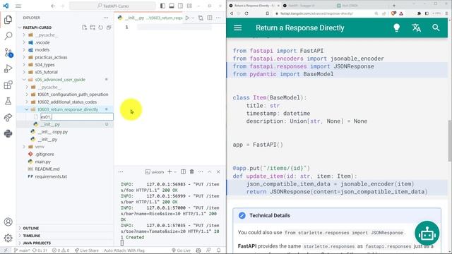452x254 pixels.
Task: Toggle primary side bar layout
Action: (x=162, y=6)
